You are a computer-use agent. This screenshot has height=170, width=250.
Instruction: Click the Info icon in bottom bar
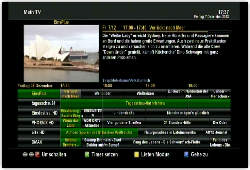[31, 154]
